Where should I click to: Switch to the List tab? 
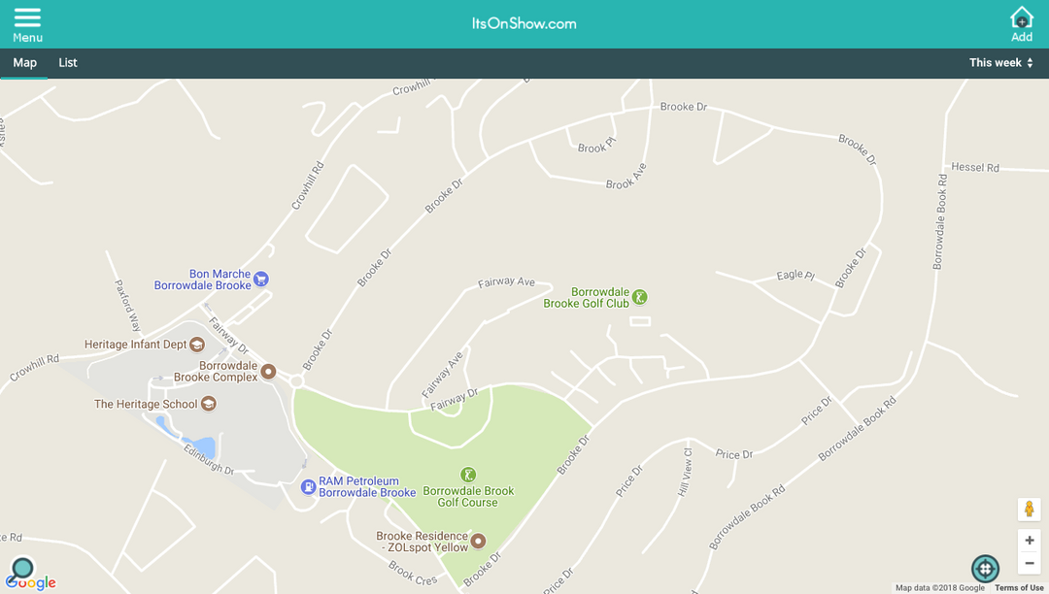pos(68,63)
